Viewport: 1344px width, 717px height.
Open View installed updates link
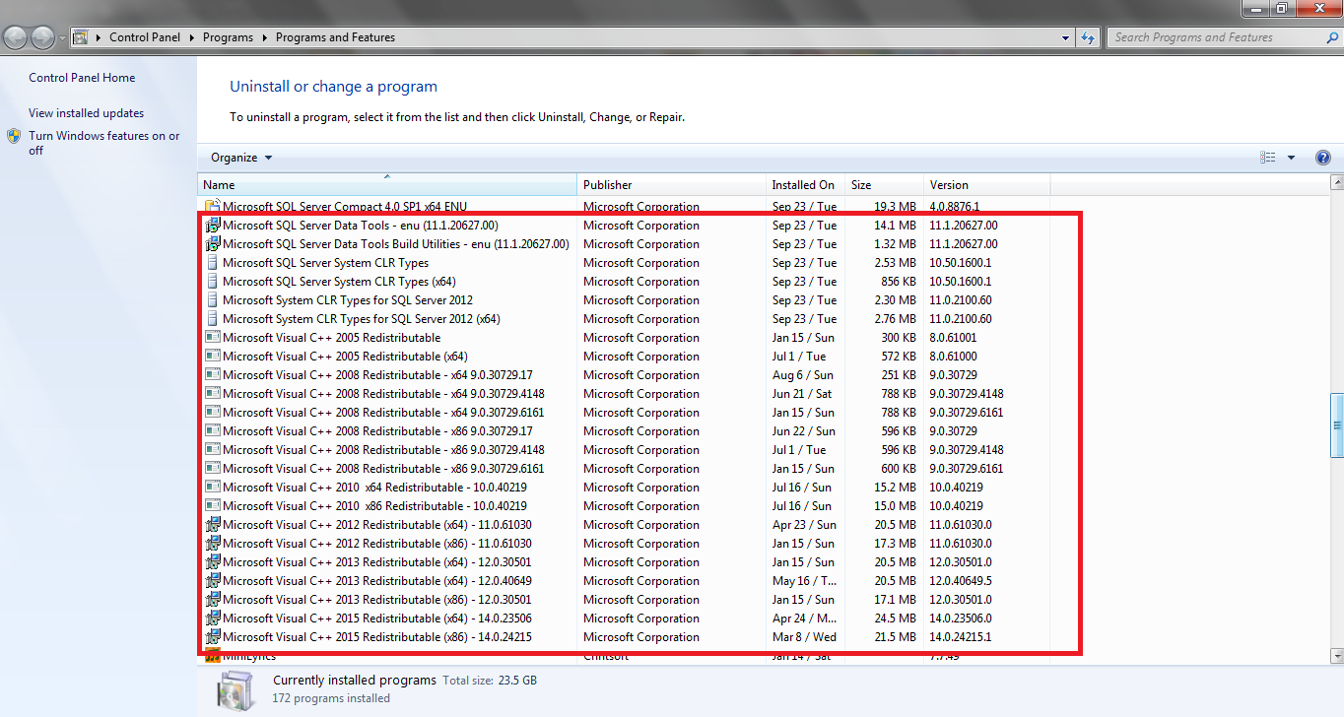point(86,113)
